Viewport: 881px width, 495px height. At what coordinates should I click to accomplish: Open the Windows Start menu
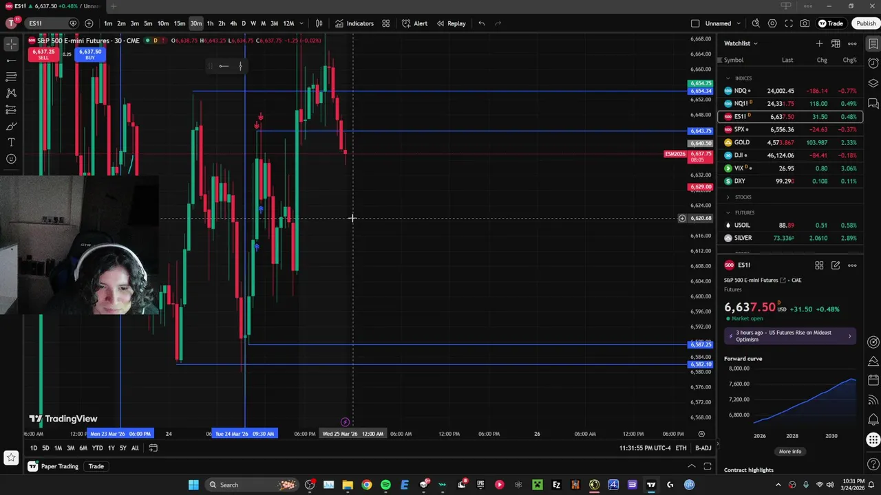(x=193, y=485)
